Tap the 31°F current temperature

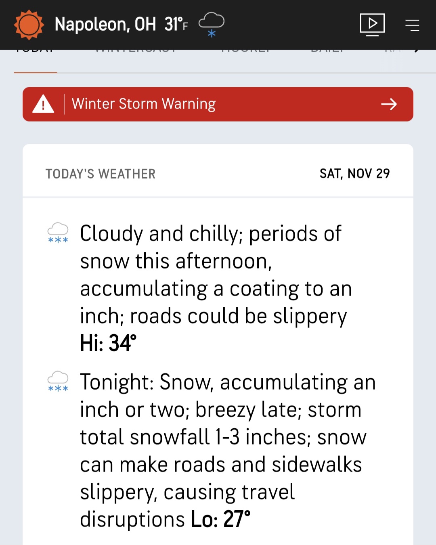pyautogui.click(x=176, y=25)
